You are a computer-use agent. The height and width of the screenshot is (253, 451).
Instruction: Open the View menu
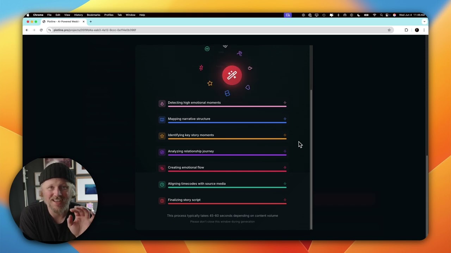tap(67, 15)
